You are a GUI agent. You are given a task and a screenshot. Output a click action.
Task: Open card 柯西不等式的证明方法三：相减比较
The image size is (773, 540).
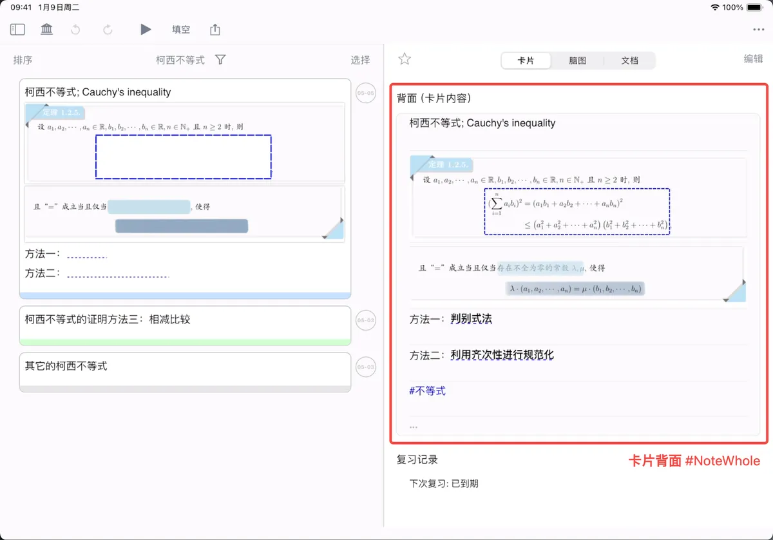pyautogui.click(x=185, y=325)
